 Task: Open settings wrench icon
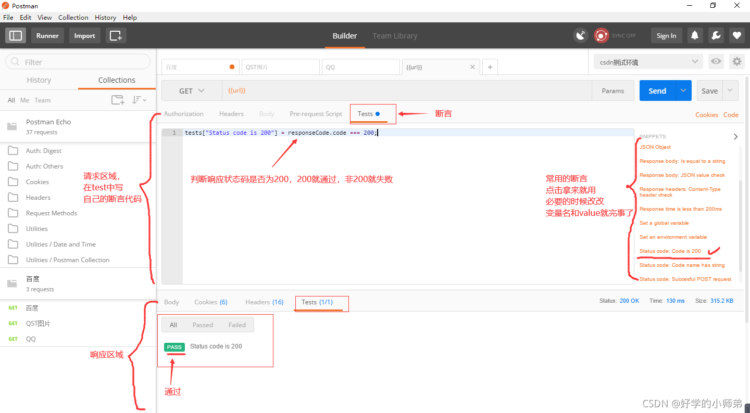pos(716,35)
